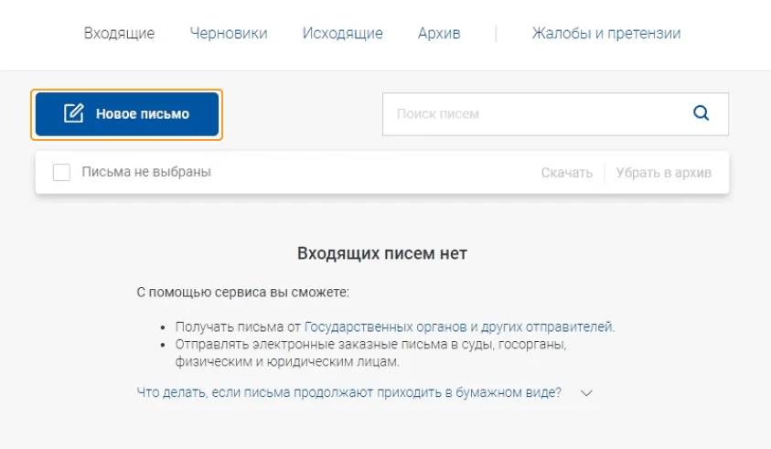Switch to the Черновики tab
Image resolution: width=771 pixels, height=449 pixels.
pos(229,33)
